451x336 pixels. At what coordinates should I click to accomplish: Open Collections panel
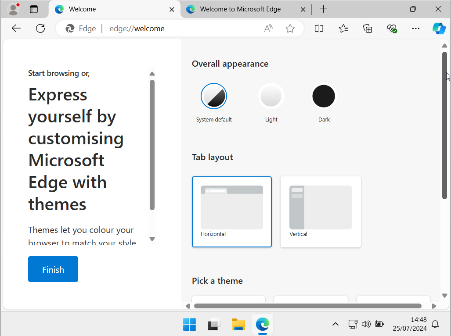point(368,29)
